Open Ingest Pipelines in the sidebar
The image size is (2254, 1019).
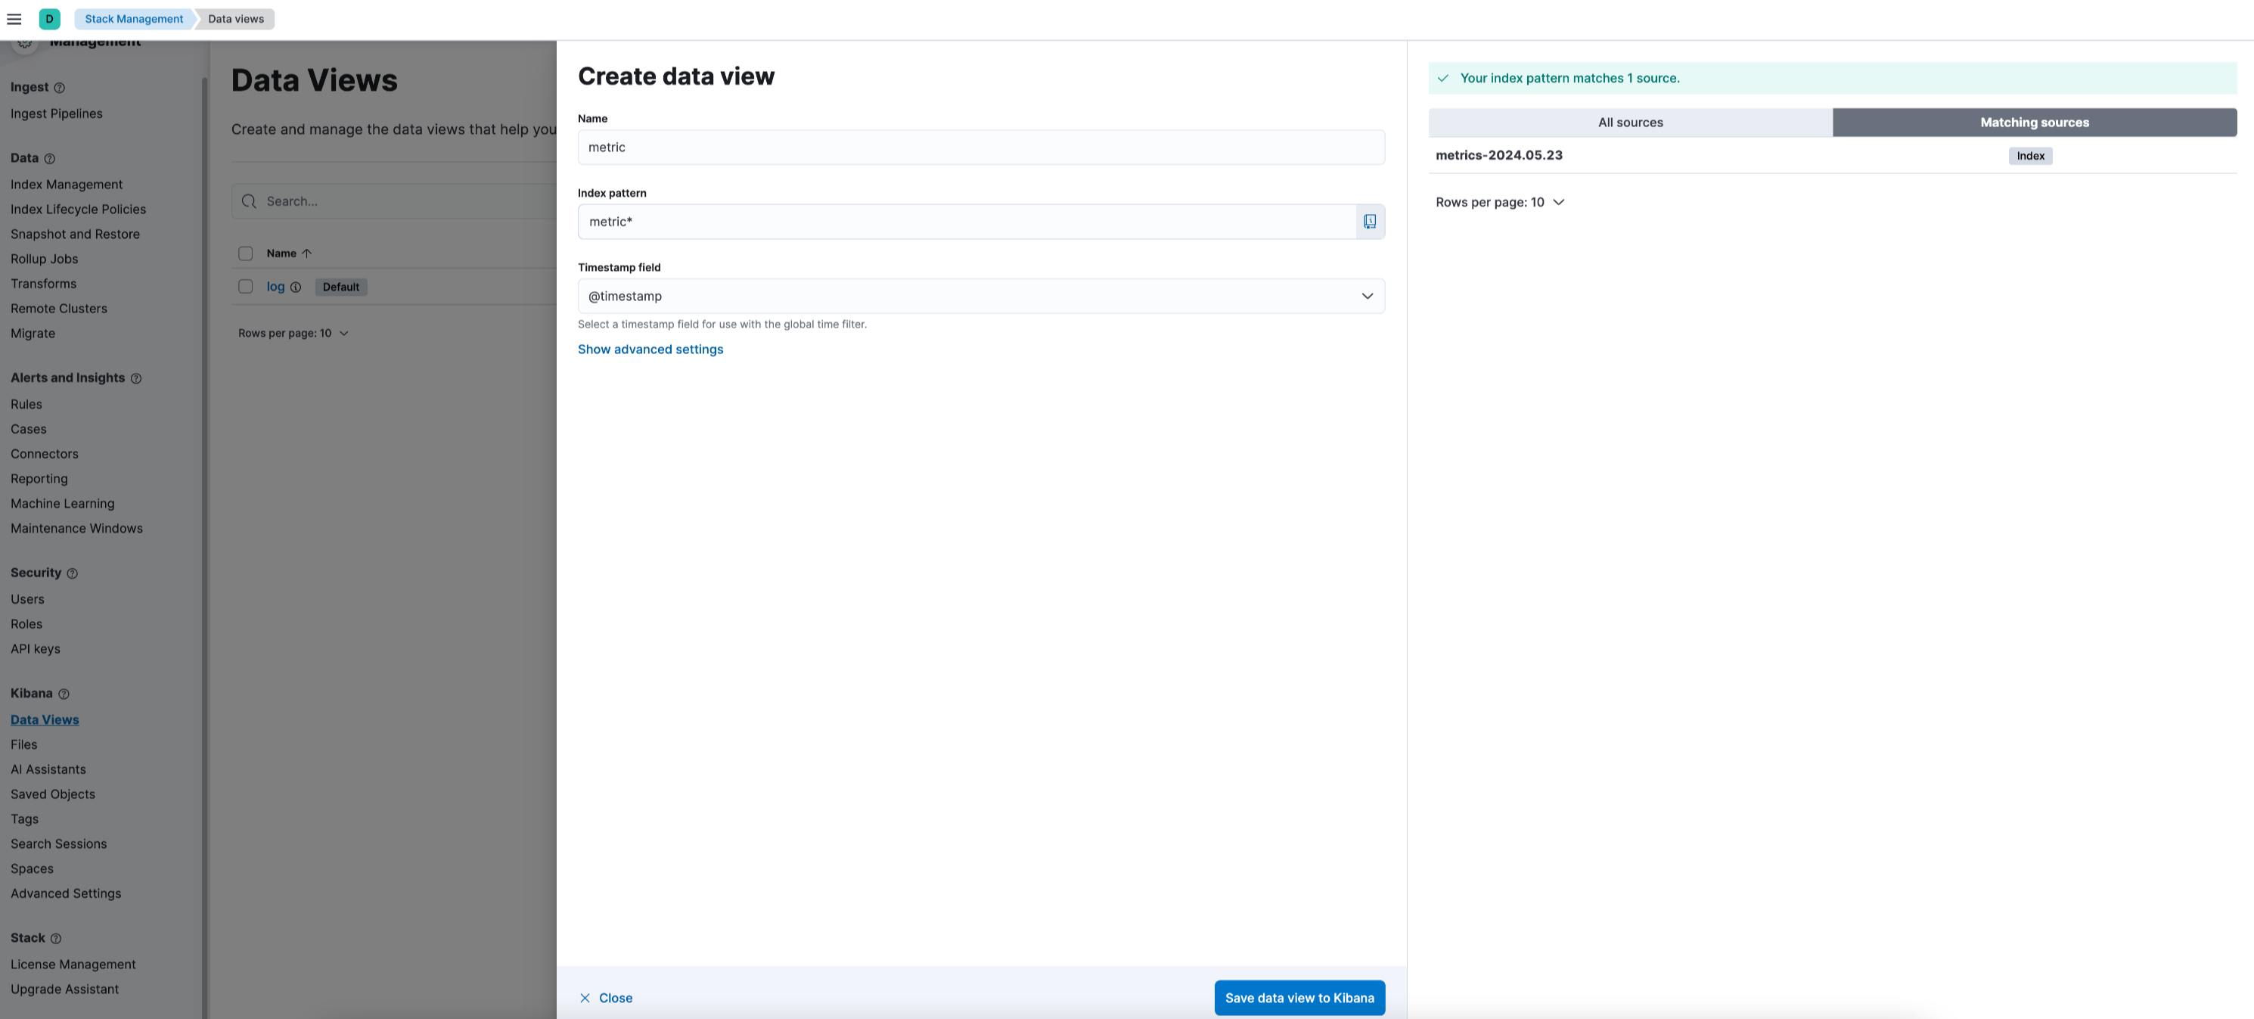(56, 113)
